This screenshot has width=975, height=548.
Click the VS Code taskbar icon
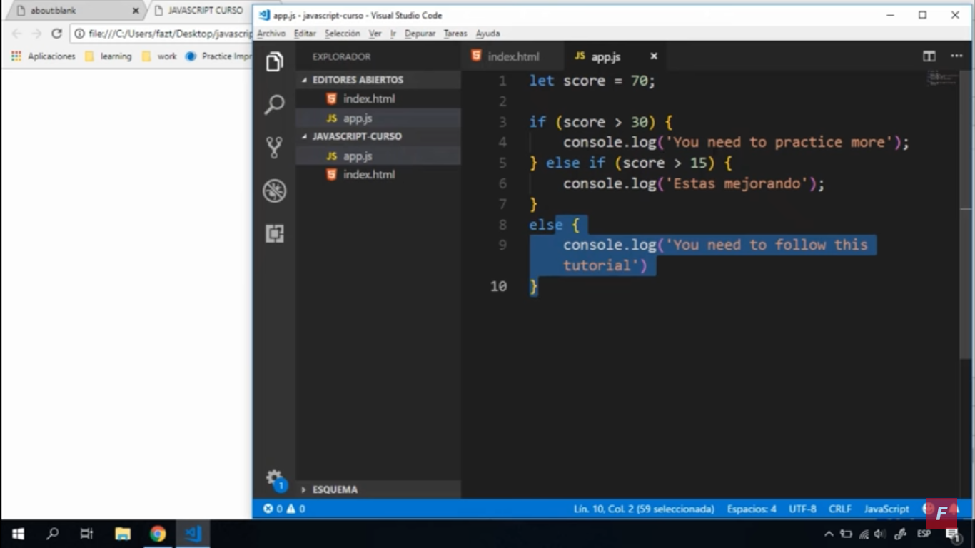click(193, 534)
